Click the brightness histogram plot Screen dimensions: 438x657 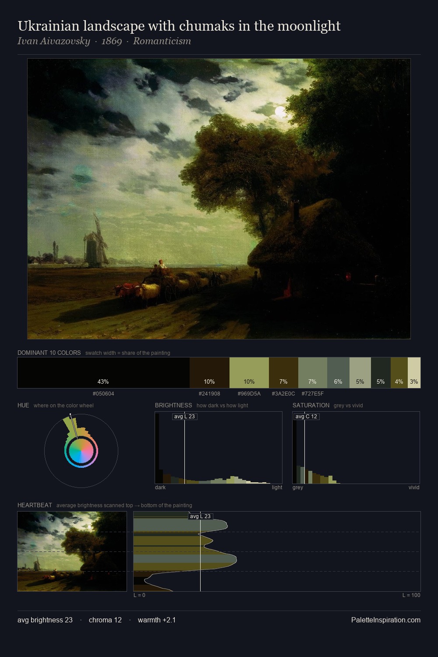[219, 448]
